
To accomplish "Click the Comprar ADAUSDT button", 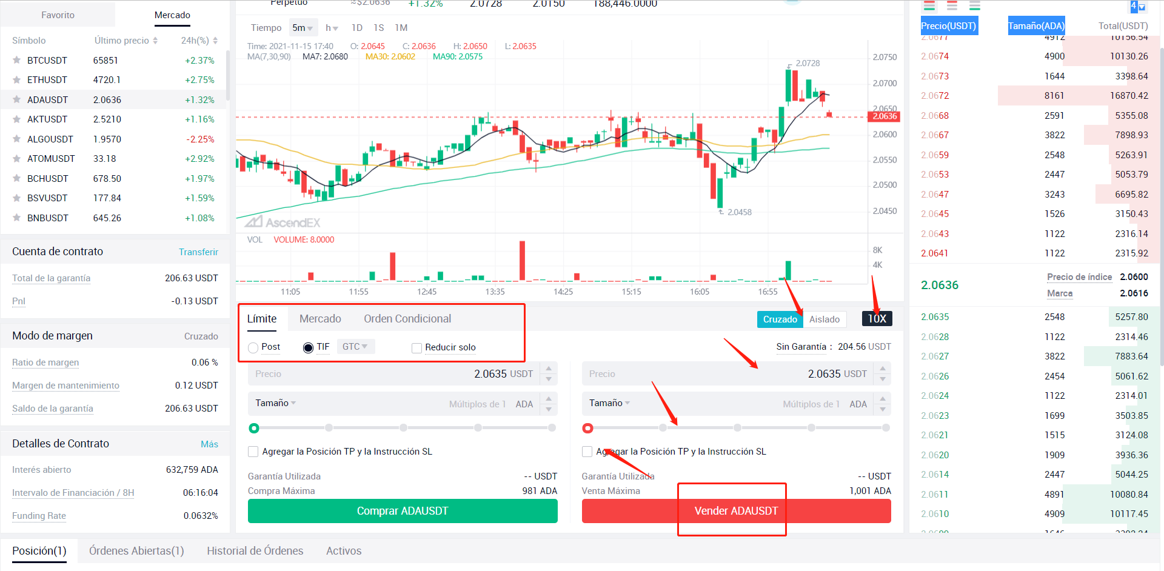I will coord(403,511).
